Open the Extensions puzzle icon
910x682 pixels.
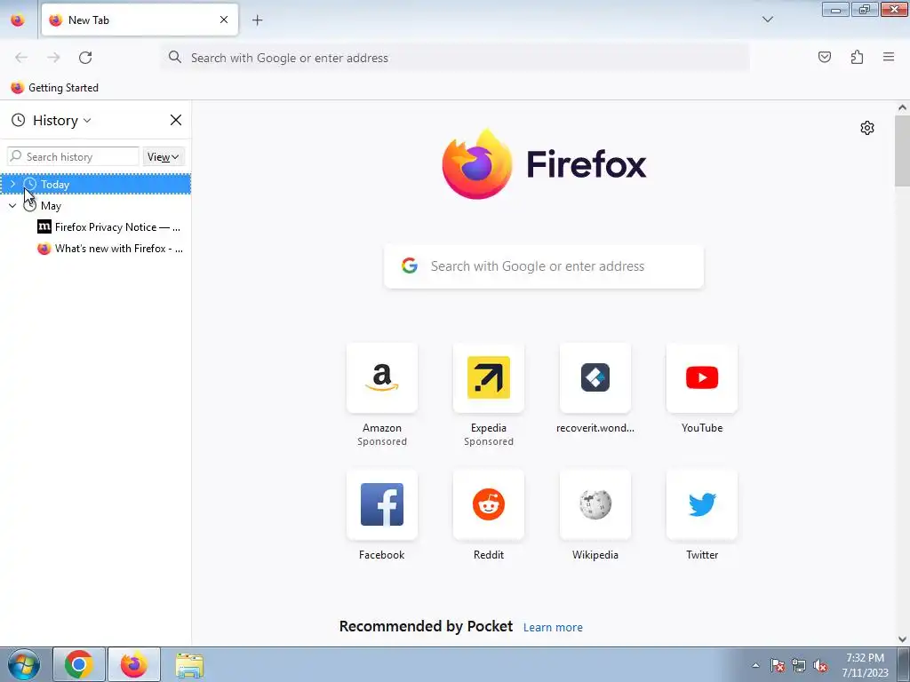[857, 57]
